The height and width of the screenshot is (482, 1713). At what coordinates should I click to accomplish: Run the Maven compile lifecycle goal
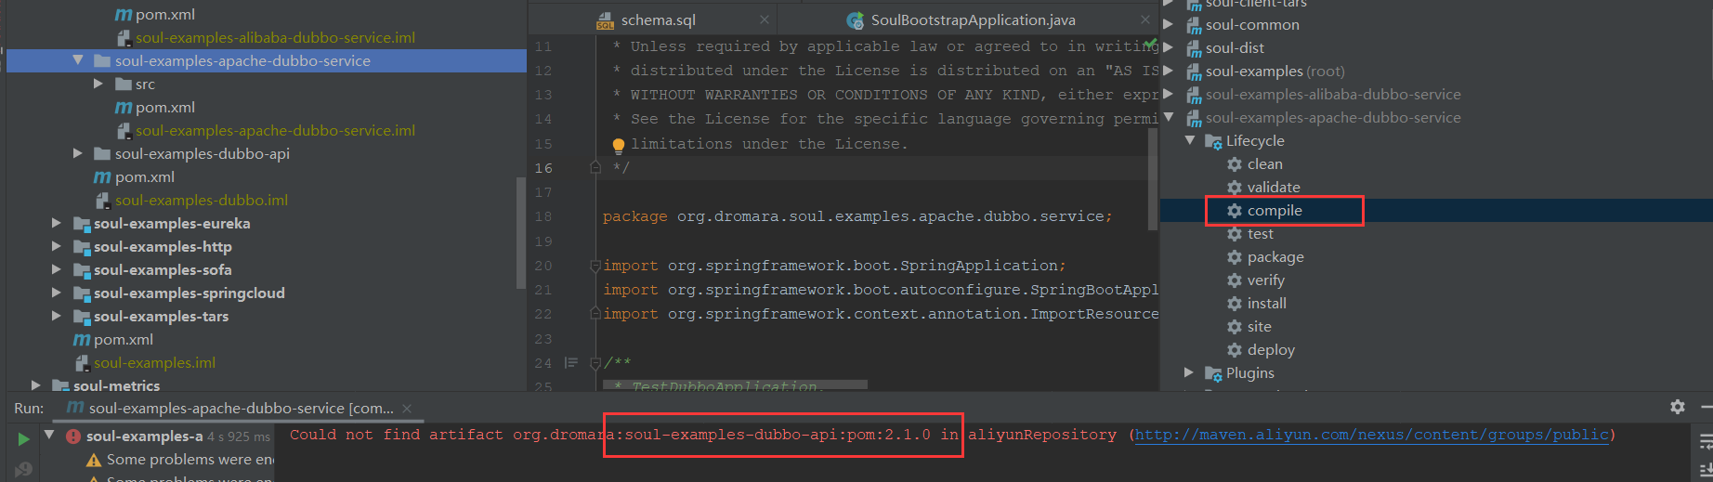tap(1274, 211)
